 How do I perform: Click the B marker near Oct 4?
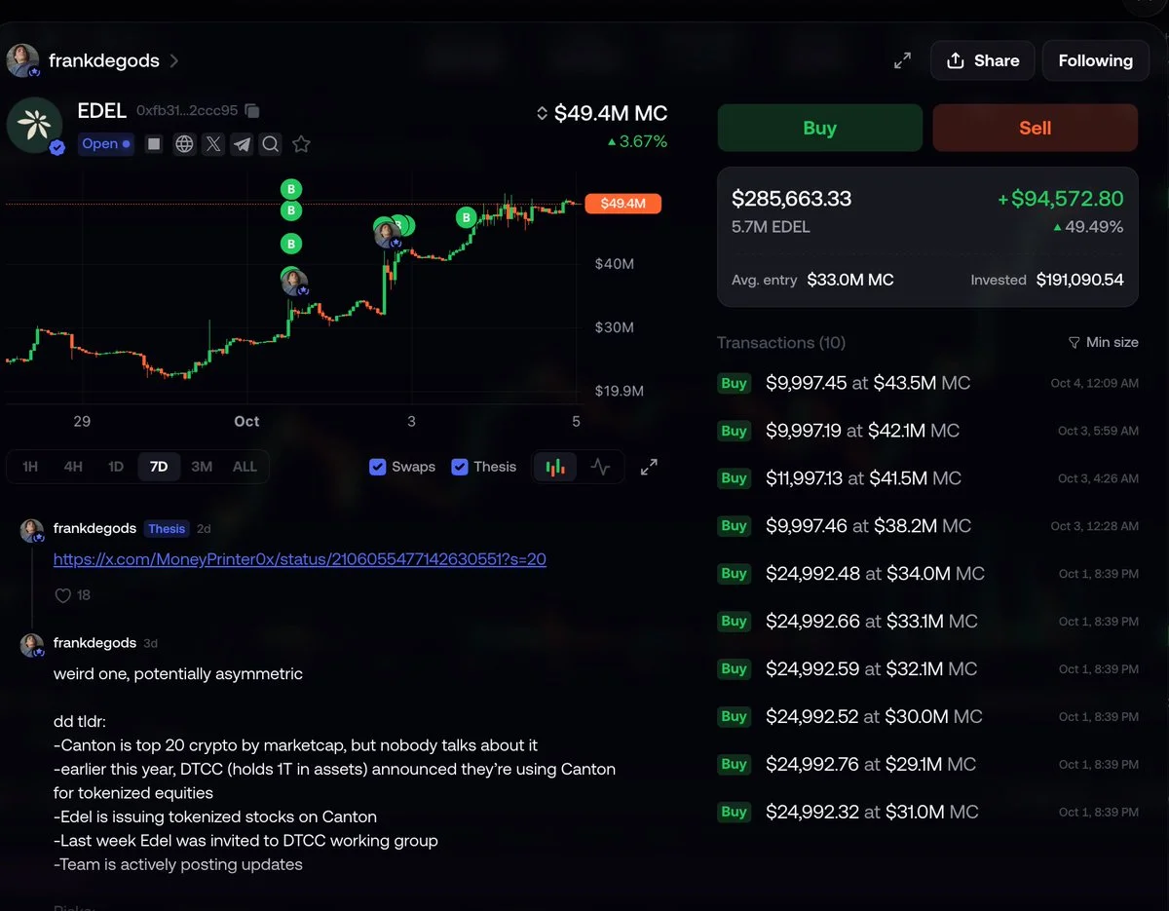point(467,217)
